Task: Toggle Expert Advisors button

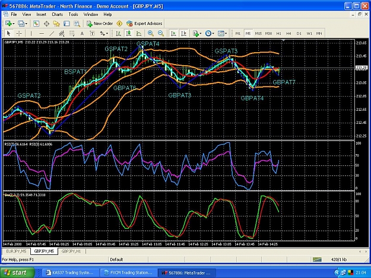Action: [x=144, y=23]
